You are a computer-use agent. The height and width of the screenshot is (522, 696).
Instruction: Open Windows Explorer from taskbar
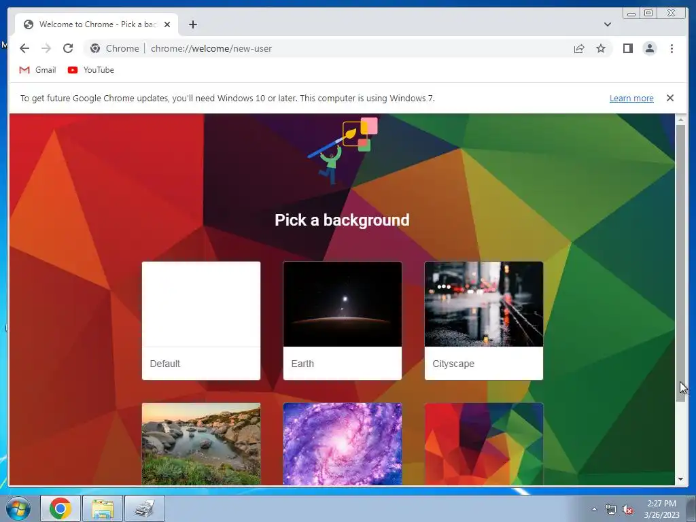tap(103, 508)
